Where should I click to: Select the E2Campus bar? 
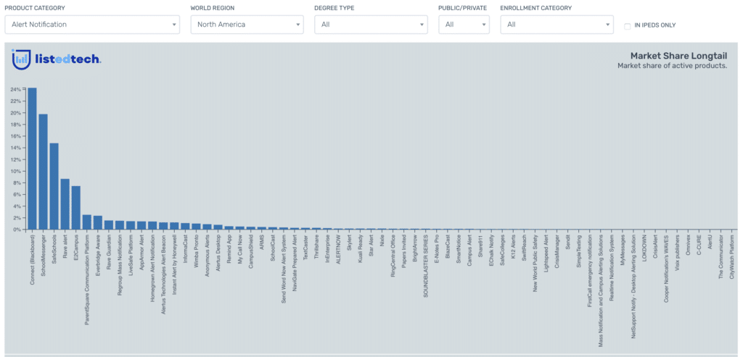[75, 208]
